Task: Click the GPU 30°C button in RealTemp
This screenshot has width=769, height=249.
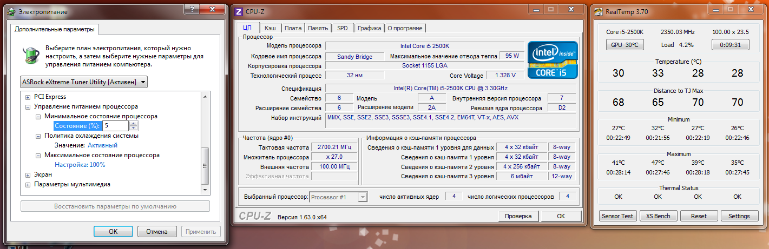Action: click(x=625, y=45)
